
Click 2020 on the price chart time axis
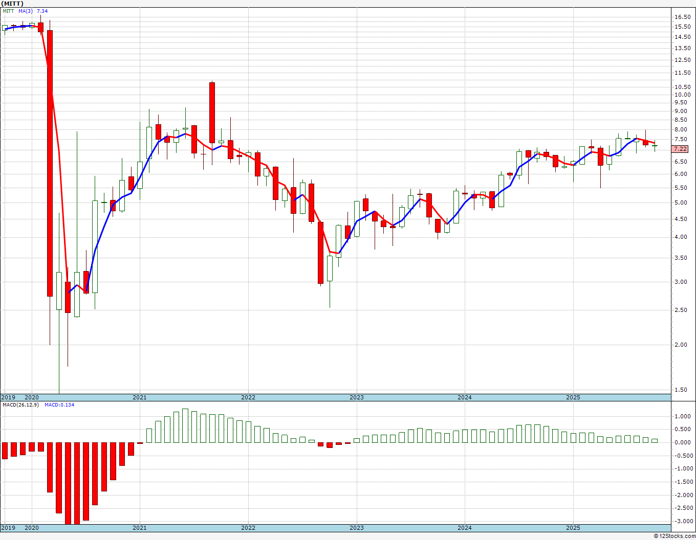point(32,397)
